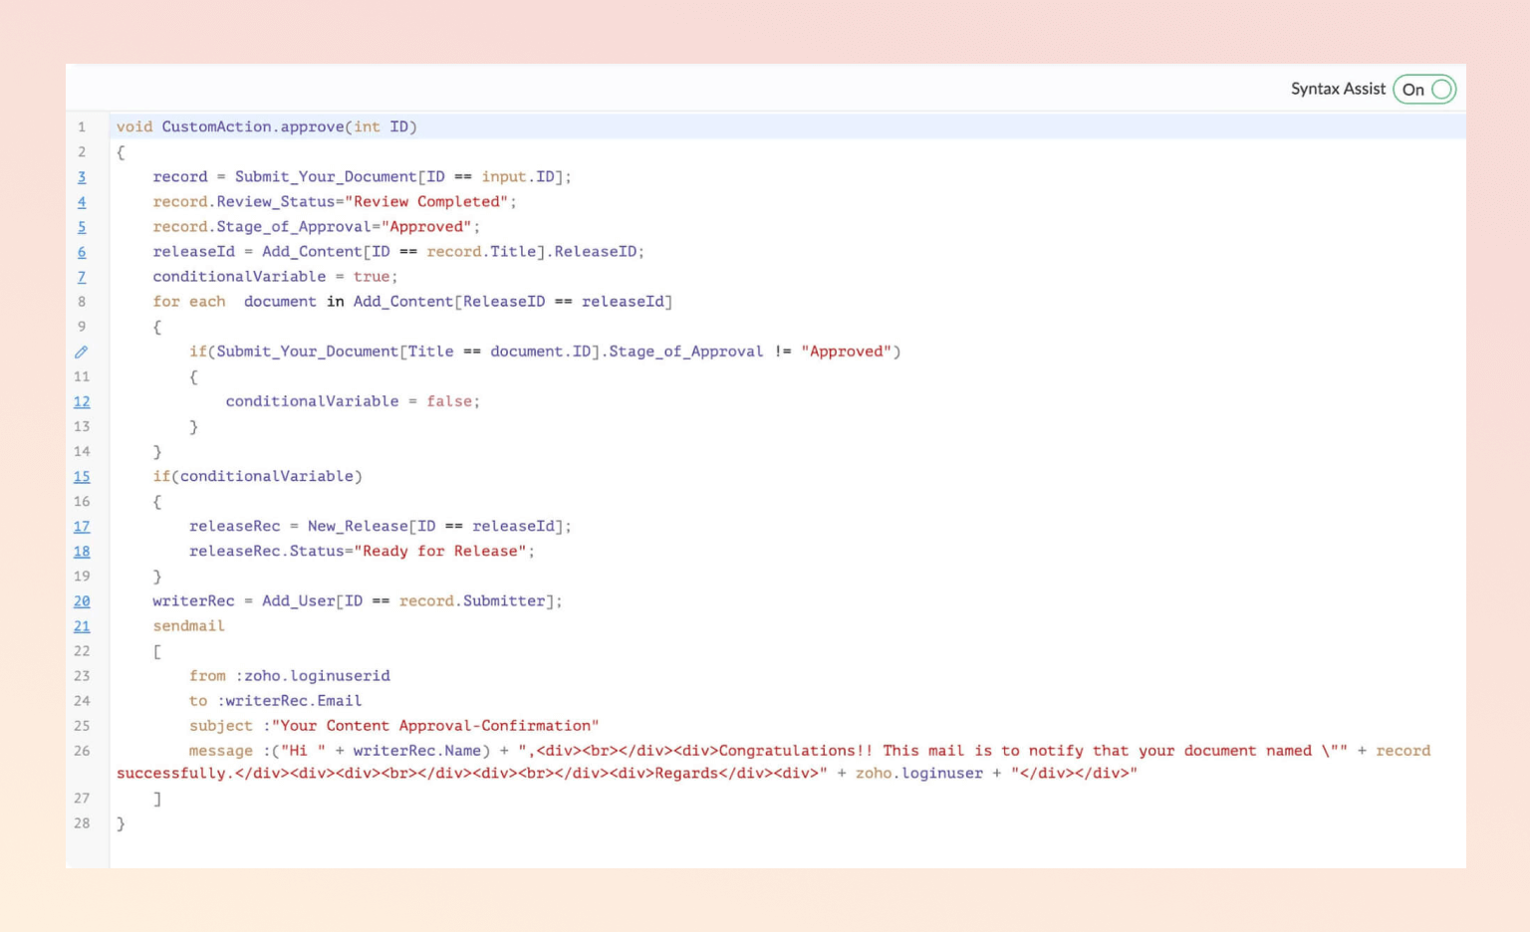This screenshot has height=932, width=1530.
Task: Select line number 6 link
Action: (x=82, y=252)
